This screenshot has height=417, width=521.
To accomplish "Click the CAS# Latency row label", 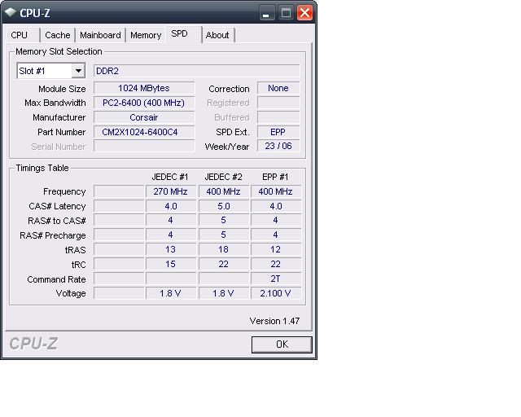I will tap(57, 206).
